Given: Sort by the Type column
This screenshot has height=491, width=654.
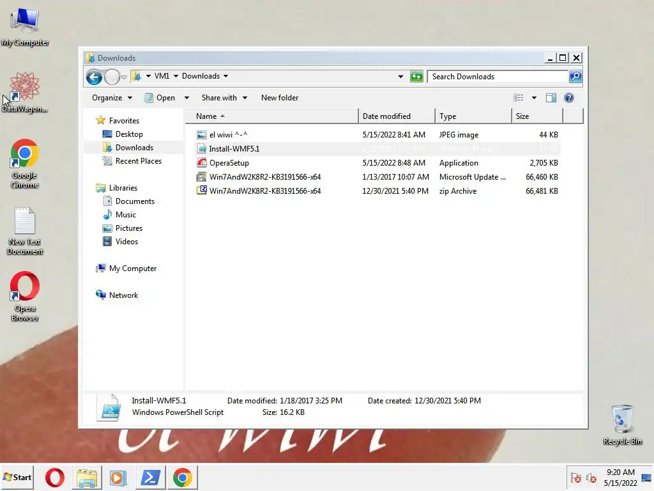Looking at the screenshot, I should pos(473,116).
